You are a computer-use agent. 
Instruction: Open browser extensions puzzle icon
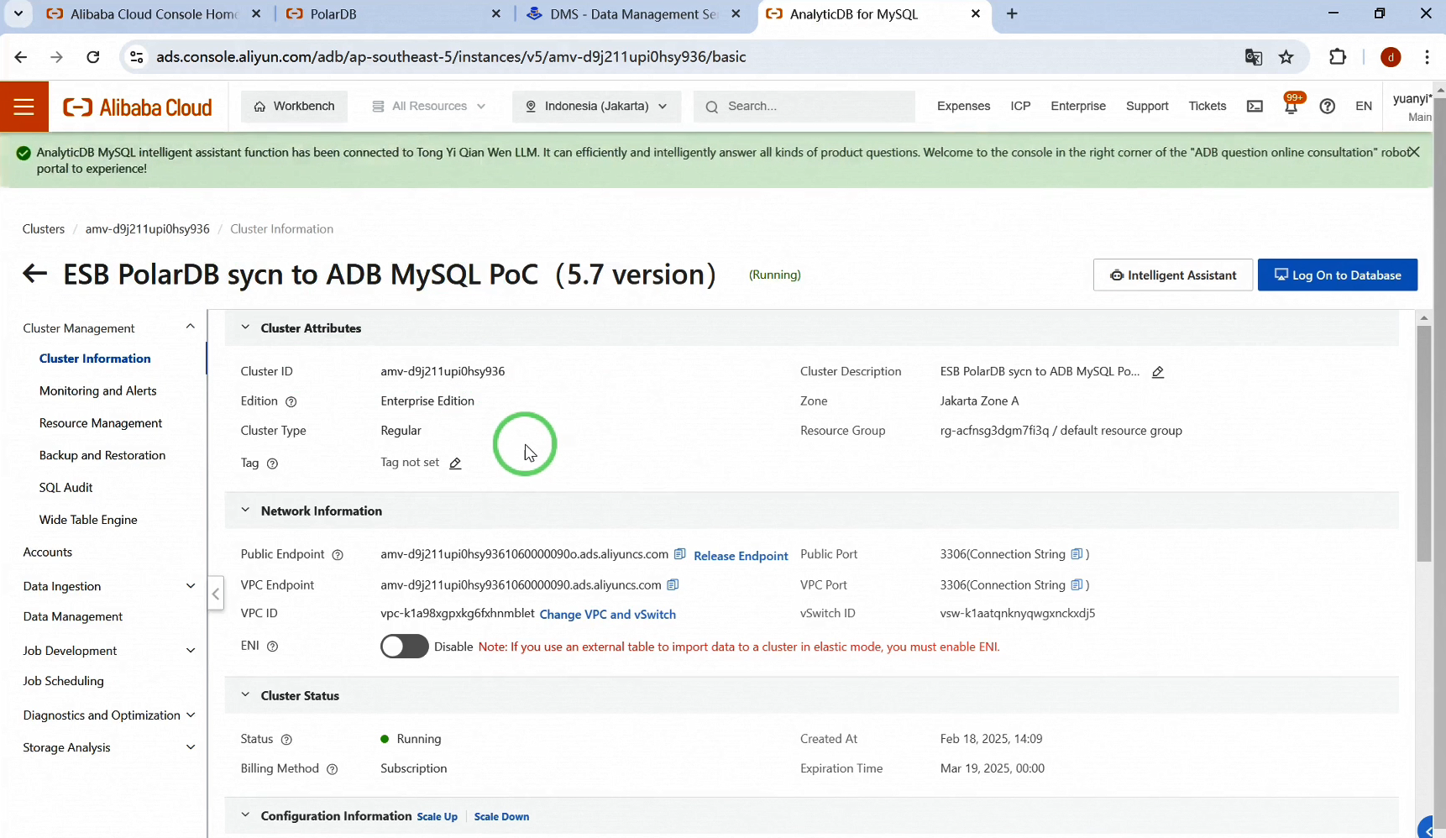click(x=1338, y=57)
